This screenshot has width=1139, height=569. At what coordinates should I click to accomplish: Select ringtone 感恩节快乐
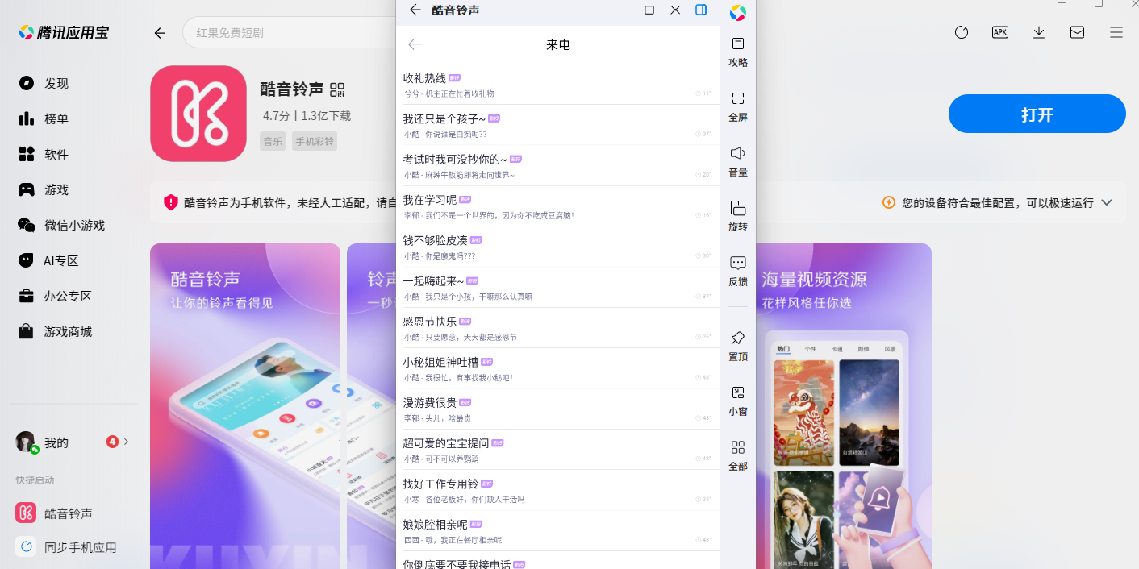click(x=558, y=328)
